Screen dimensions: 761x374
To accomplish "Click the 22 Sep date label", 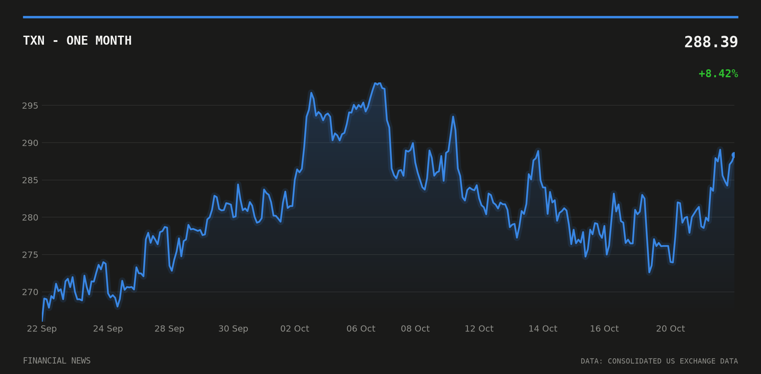I will click(x=42, y=329).
